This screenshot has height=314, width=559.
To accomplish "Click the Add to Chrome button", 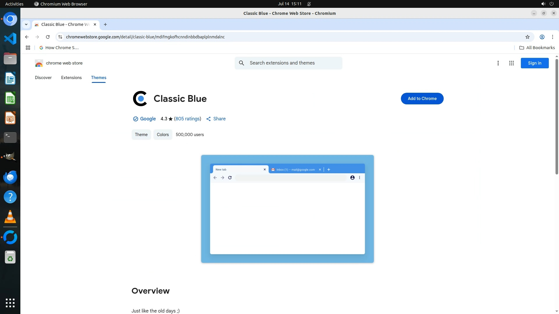I will pyautogui.click(x=422, y=99).
